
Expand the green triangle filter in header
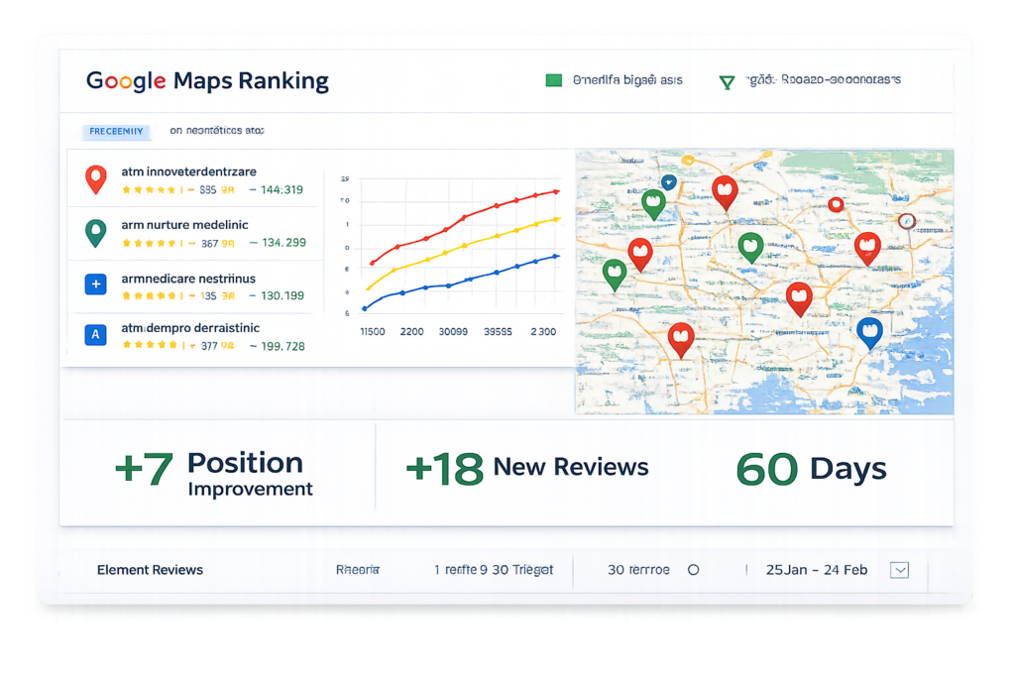728,81
